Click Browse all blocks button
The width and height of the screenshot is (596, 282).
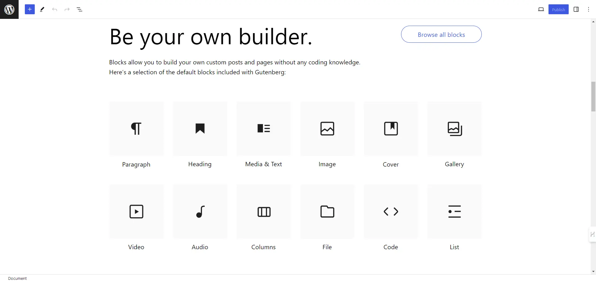(441, 34)
